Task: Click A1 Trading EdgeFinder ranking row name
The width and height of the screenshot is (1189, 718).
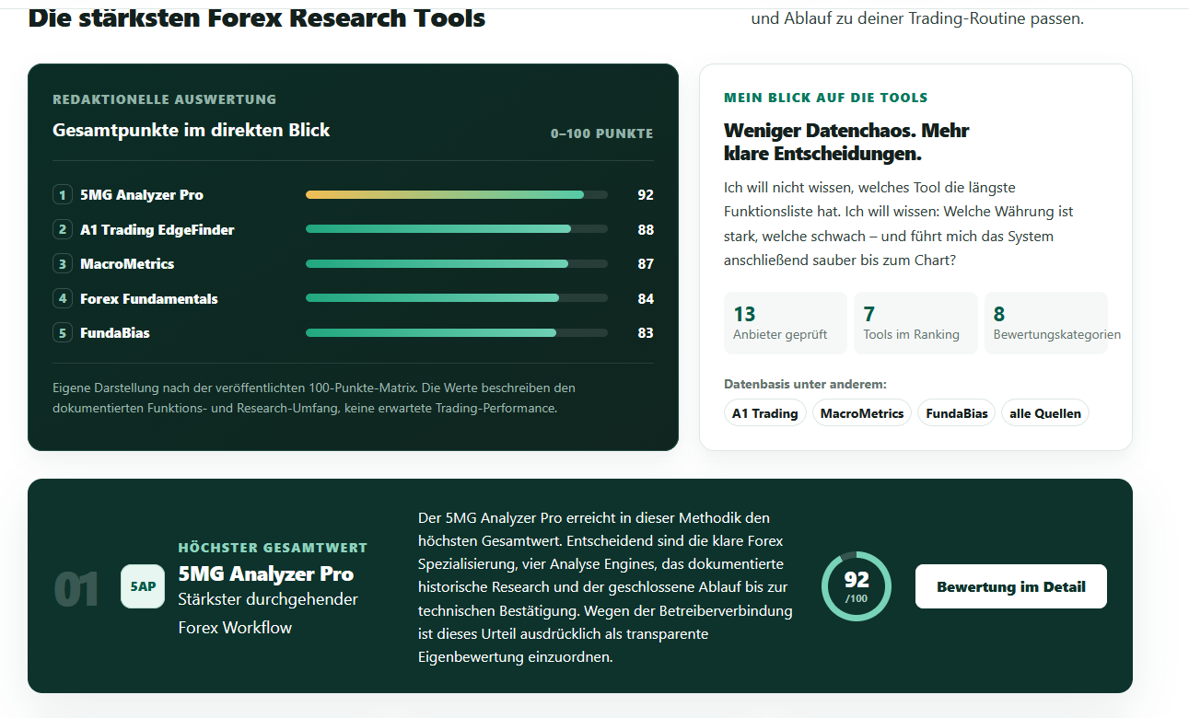Action: click(x=157, y=229)
